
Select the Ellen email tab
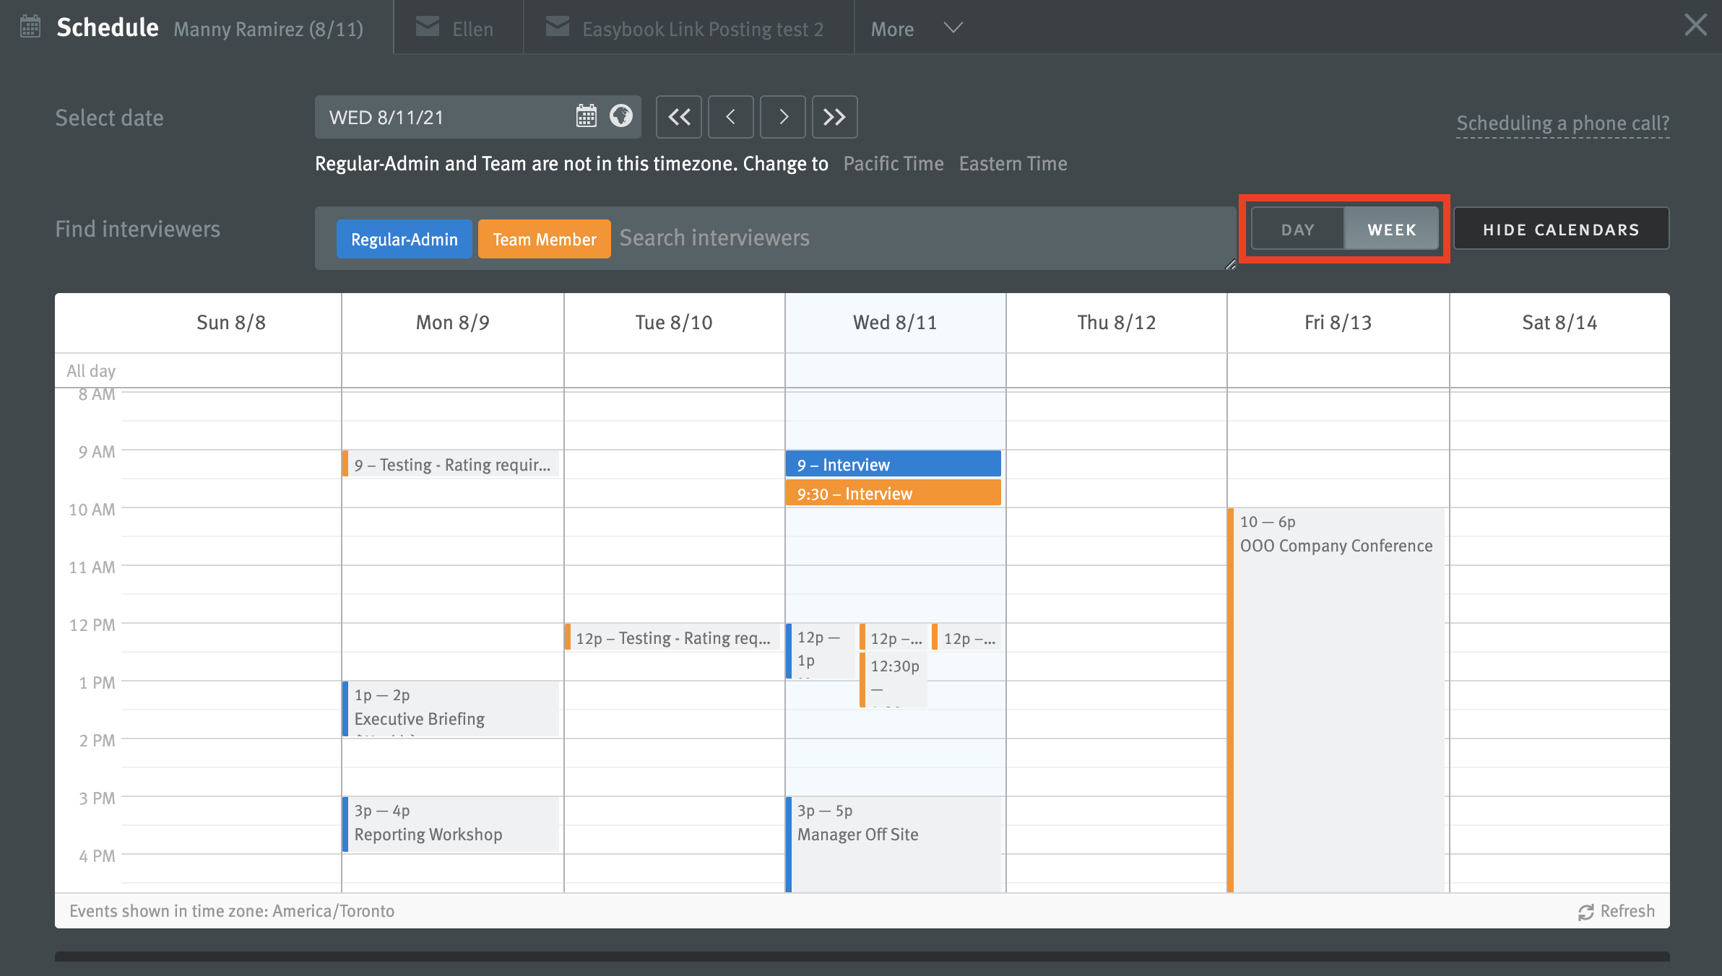472,29
